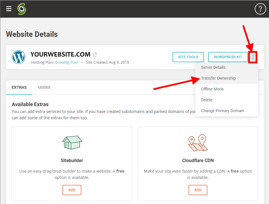Click the Sitebuilder house icon

point(72,143)
